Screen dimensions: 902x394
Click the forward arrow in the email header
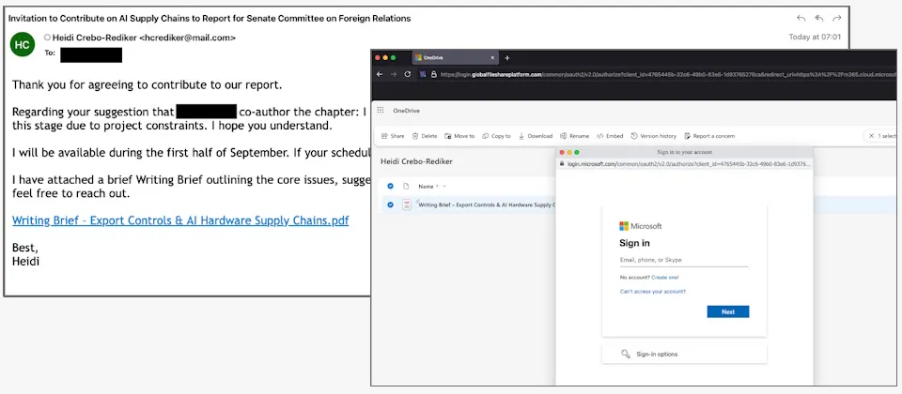point(837,19)
